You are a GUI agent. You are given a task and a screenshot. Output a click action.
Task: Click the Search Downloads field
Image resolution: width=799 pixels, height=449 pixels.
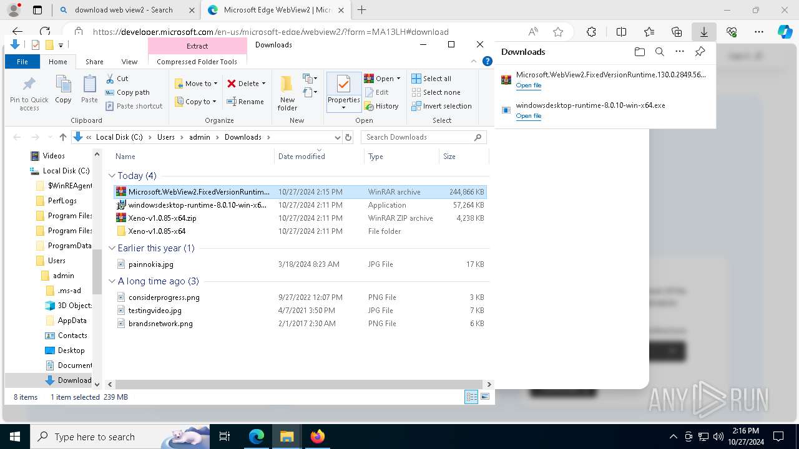coord(423,137)
